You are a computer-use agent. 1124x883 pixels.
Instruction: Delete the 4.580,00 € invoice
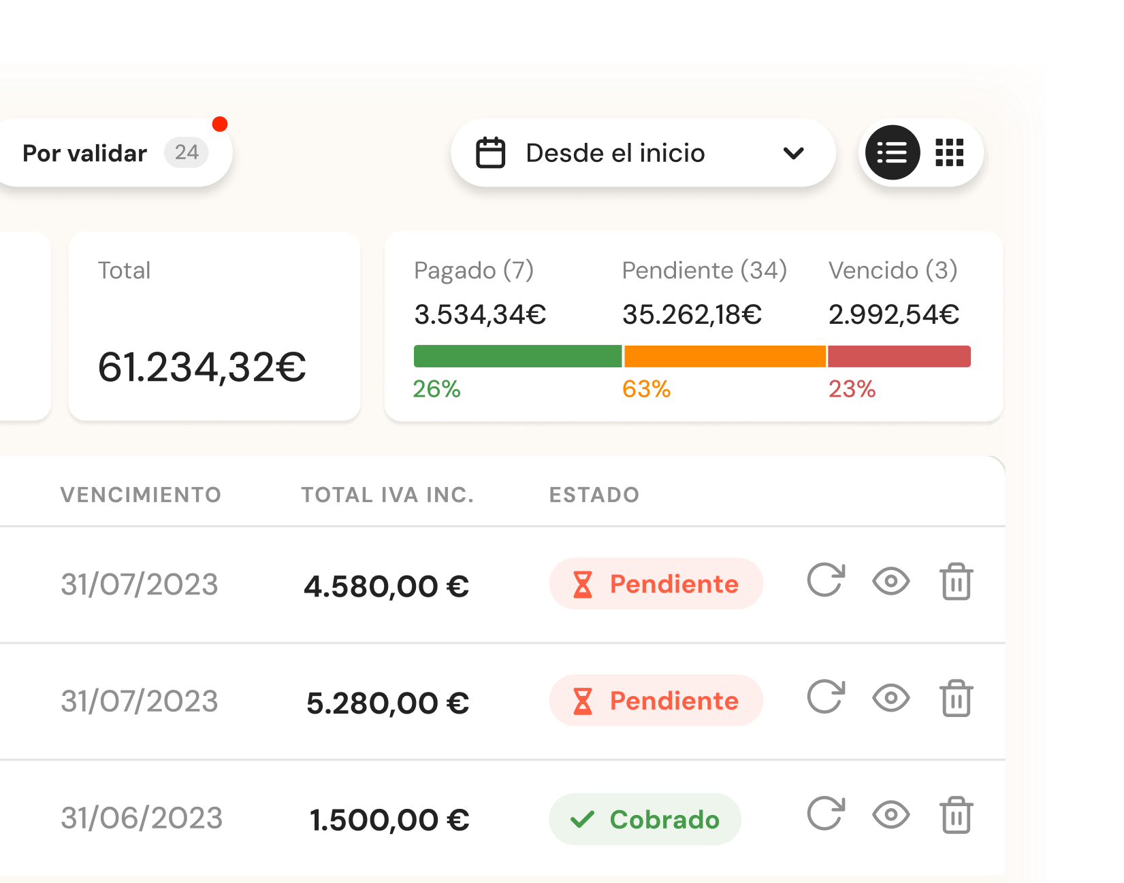click(956, 582)
